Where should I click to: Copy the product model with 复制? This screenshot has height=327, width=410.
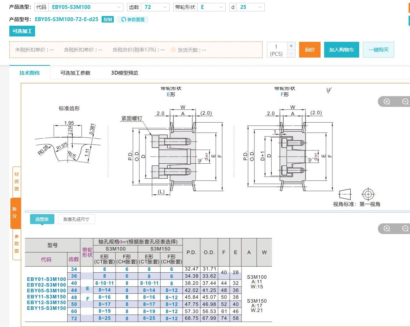(108, 20)
